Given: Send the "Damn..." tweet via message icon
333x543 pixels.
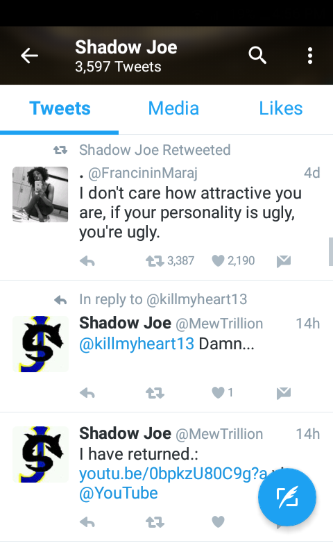Looking at the screenshot, I should pyautogui.click(x=284, y=393).
